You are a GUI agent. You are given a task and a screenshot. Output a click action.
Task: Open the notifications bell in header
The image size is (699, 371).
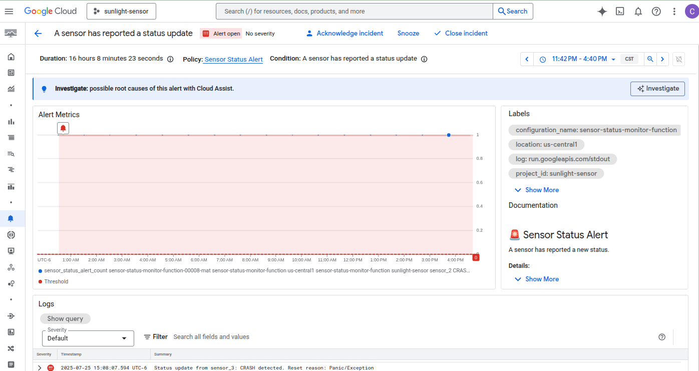point(638,12)
